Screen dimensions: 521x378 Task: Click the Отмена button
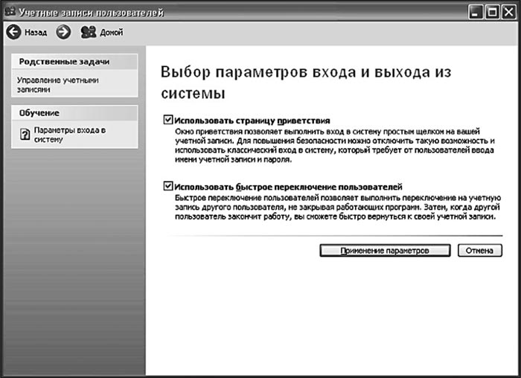point(480,251)
